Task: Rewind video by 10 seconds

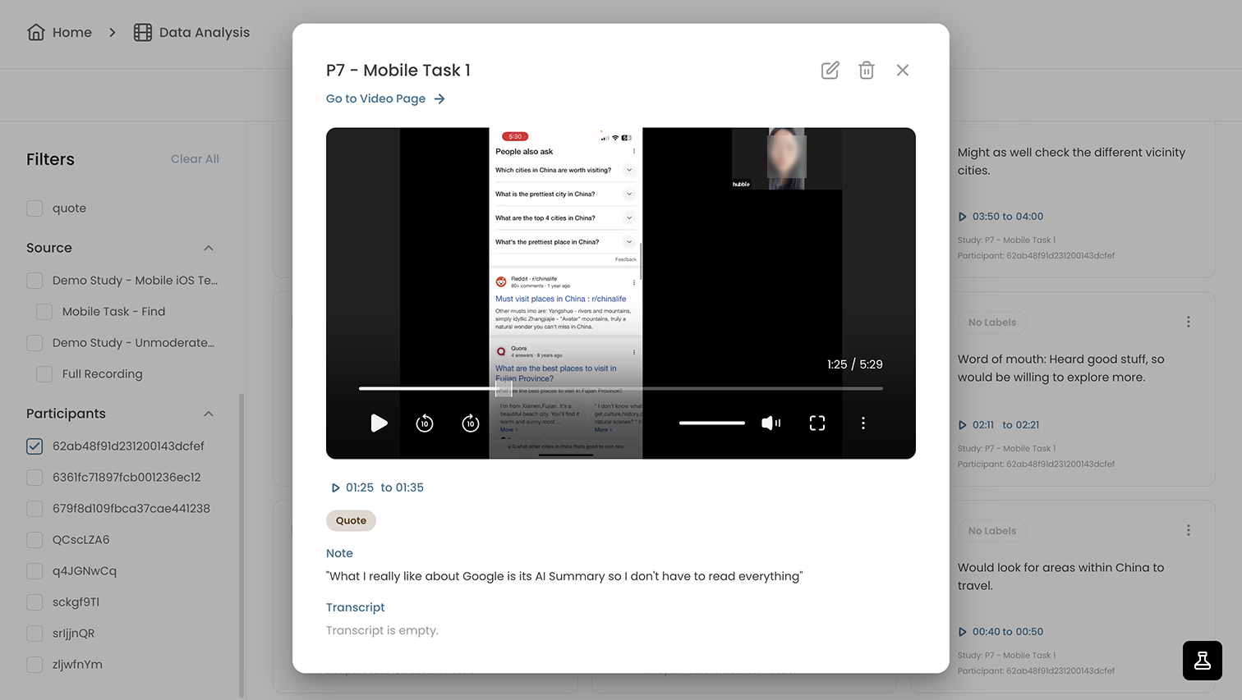Action: 425,423
